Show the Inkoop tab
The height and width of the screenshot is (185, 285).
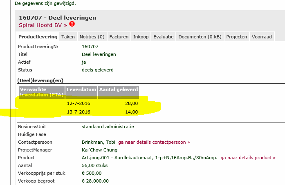[x=141, y=37]
